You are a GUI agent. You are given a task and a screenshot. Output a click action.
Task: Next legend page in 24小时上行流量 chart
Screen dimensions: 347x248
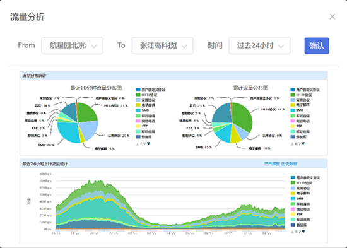pos(303,232)
